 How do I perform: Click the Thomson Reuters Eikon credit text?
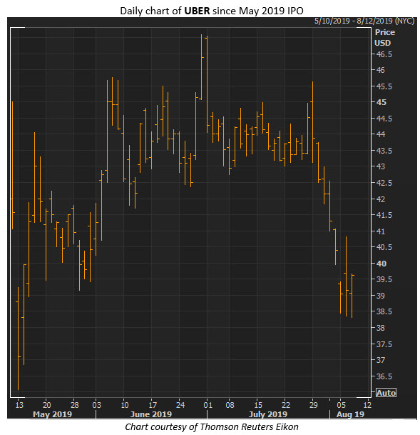pyautogui.click(x=212, y=426)
